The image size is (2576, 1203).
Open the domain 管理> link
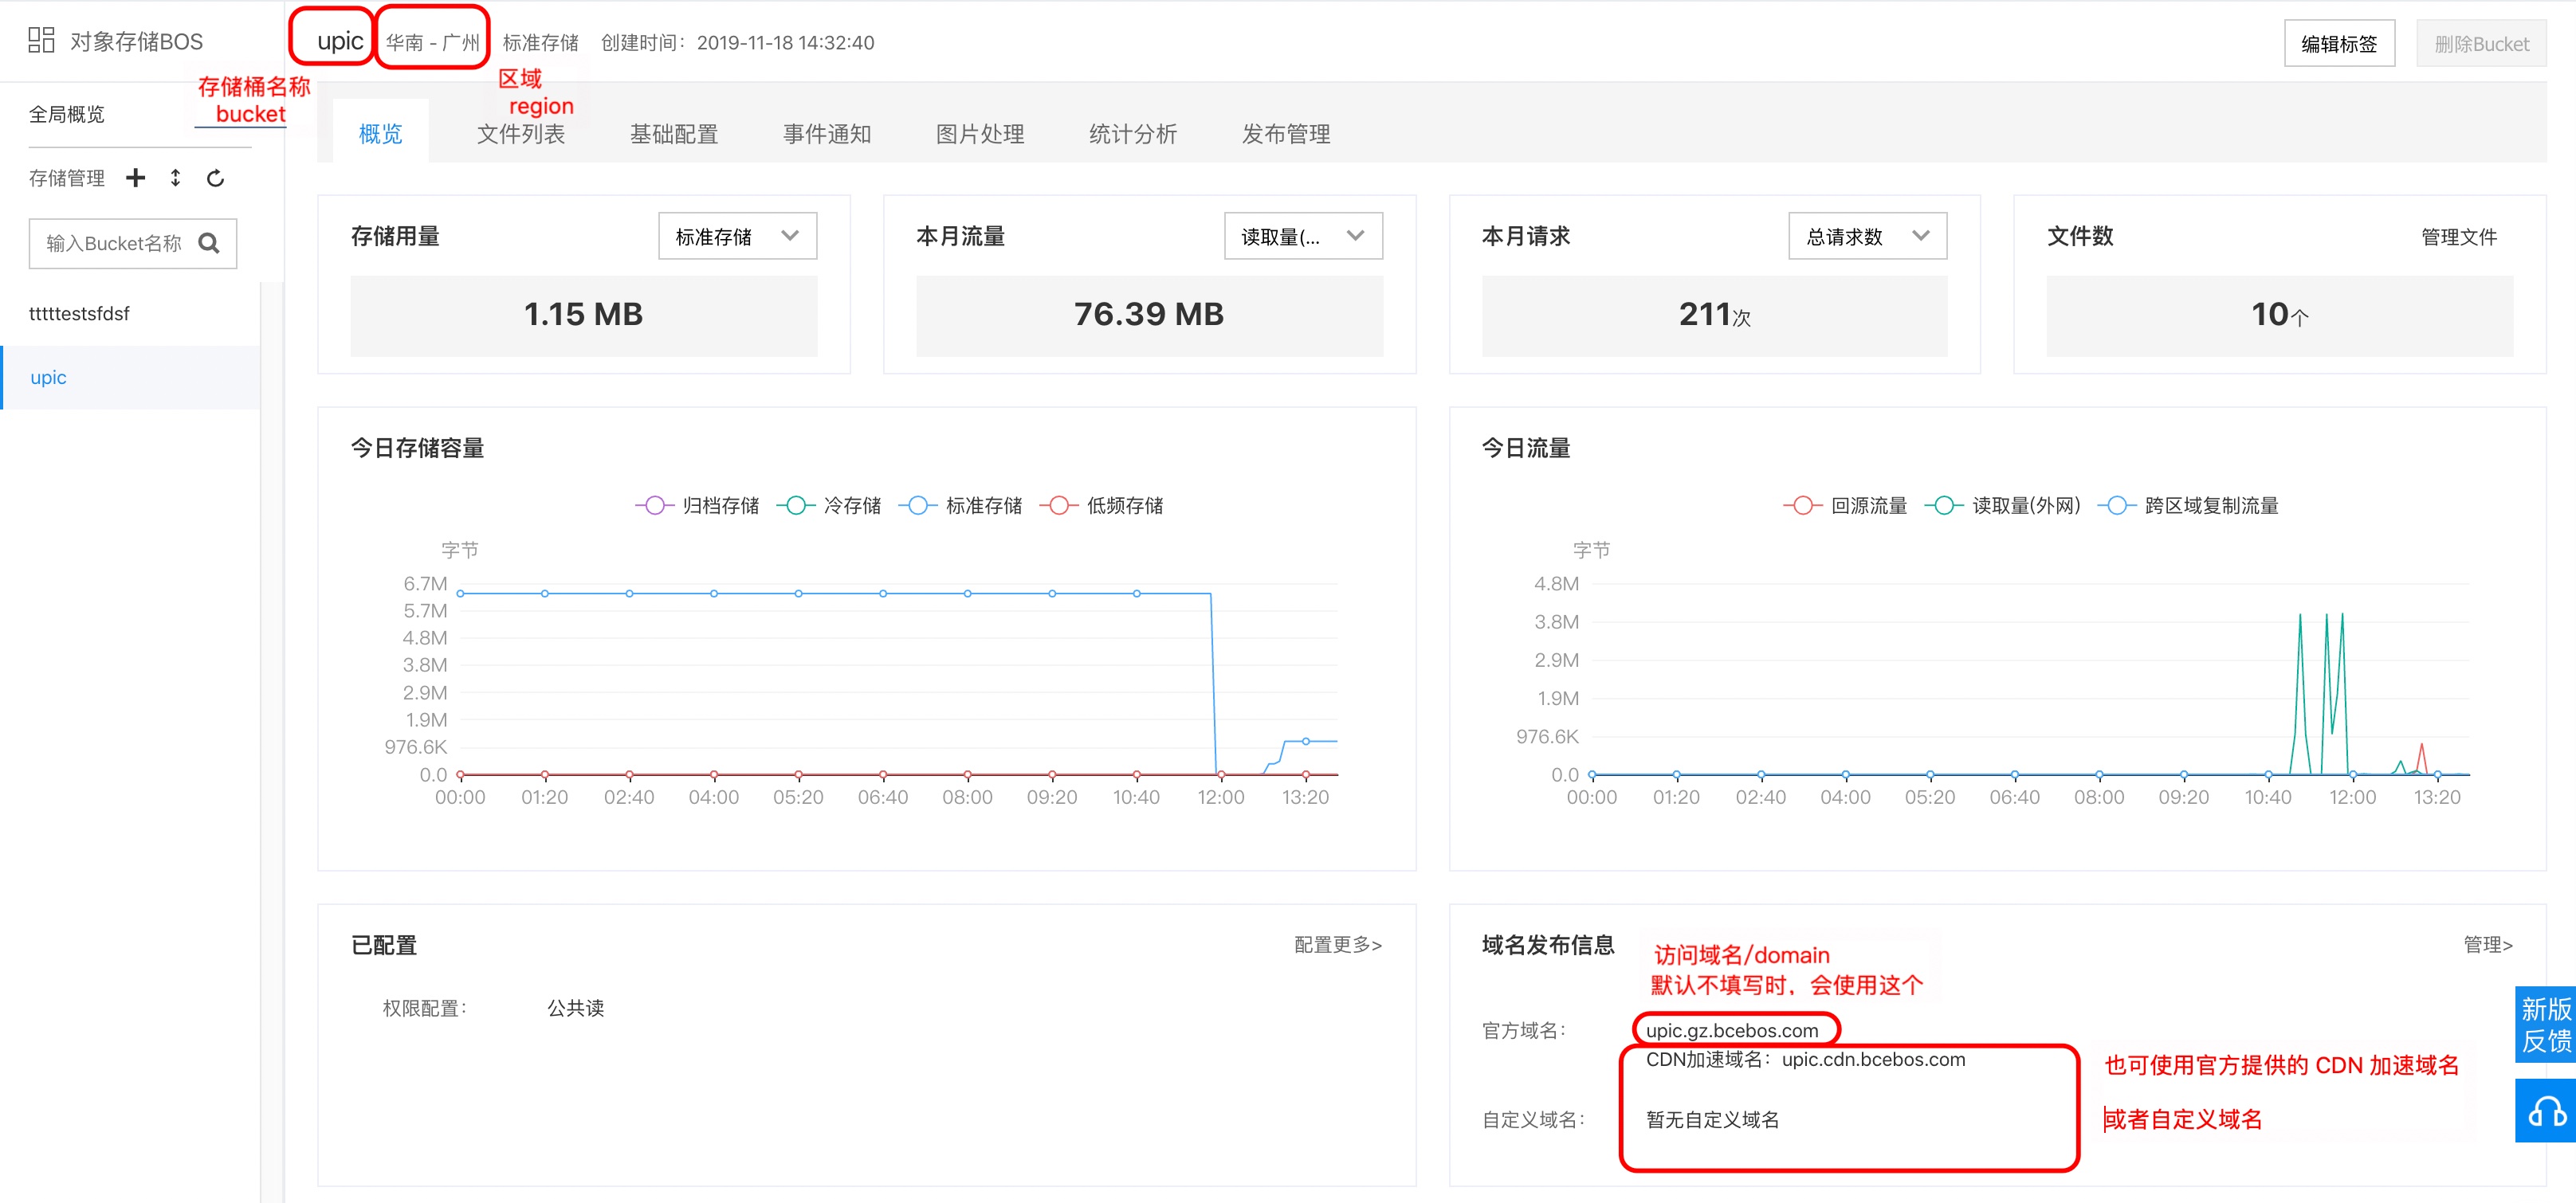click(2488, 944)
